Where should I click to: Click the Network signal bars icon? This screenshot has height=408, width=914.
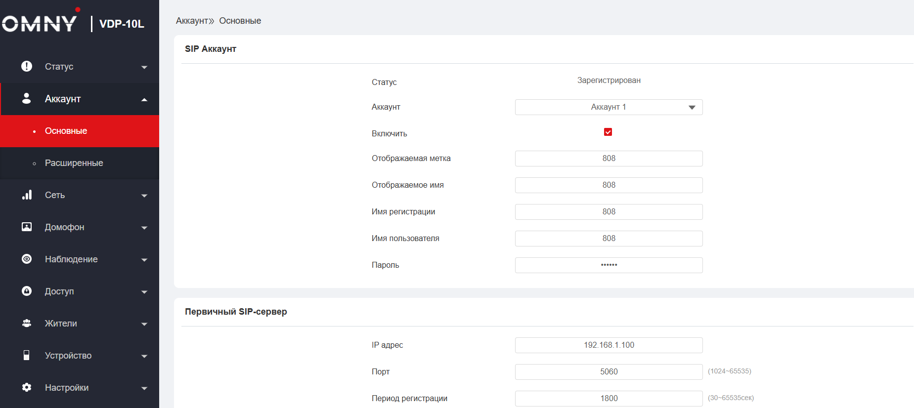pyautogui.click(x=27, y=195)
